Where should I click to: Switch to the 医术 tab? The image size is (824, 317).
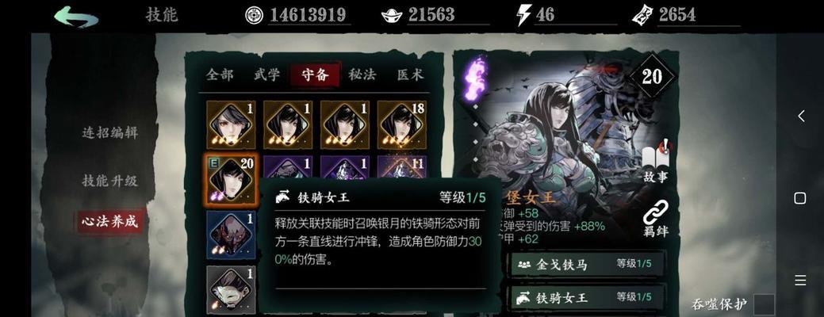(x=410, y=75)
